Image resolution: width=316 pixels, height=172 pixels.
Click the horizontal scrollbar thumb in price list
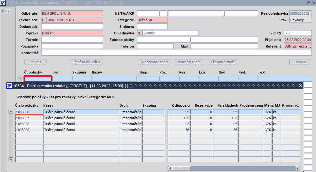click(181, 168)
